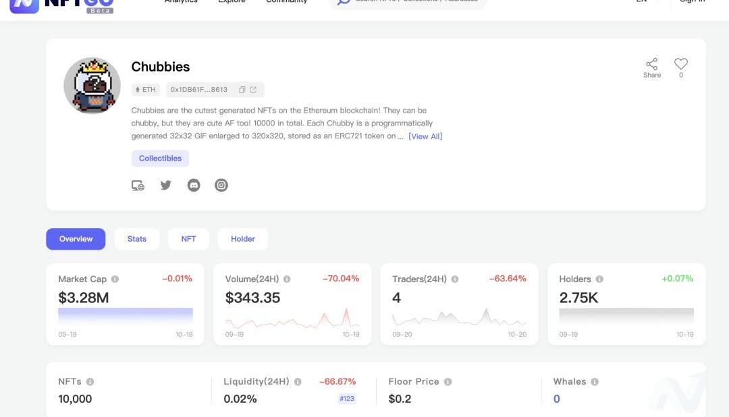Screen dimensions: 729x417
Task: Switch to the NFT tab
Action: click(x=188, y=239)
